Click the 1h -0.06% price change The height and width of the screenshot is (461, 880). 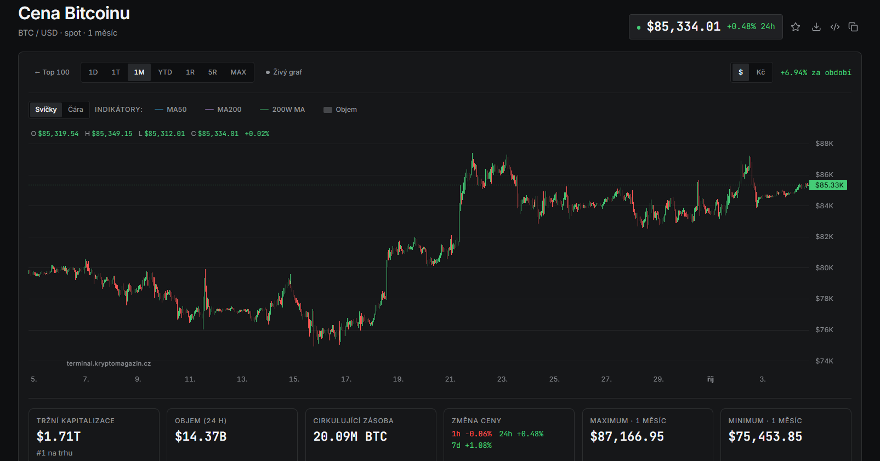pyautogui.click(x=472, y=434)
